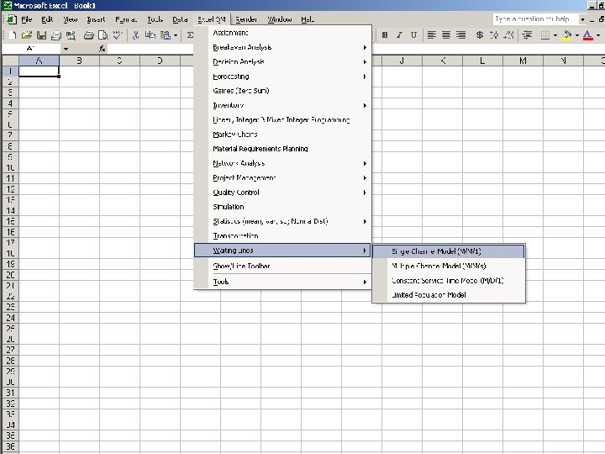
Task: Click the Paste clipboard icon
Action: [x=166, y=35]
